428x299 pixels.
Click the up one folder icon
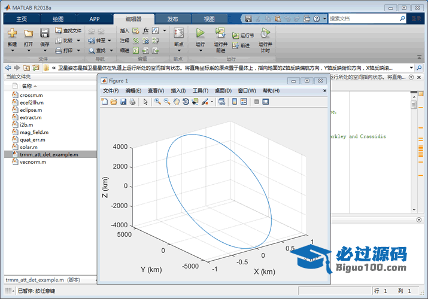tap(26, 68)
